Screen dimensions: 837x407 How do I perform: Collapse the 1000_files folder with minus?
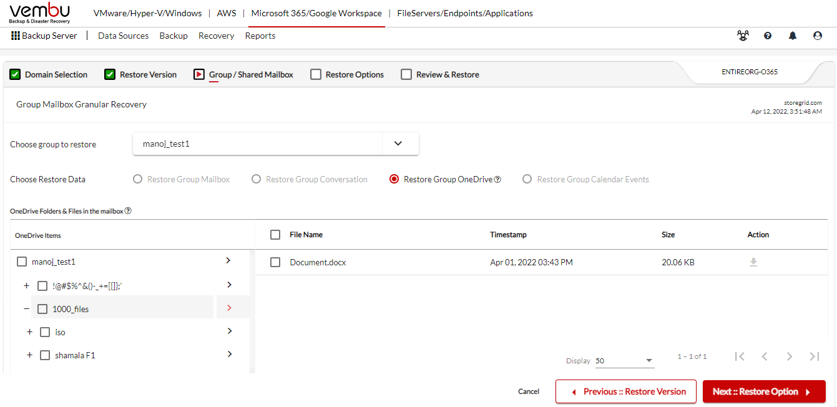(26, 309)
